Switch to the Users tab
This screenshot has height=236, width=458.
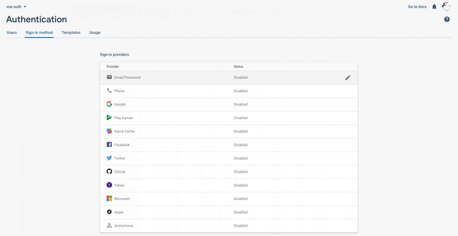click(x=12, y=32)
